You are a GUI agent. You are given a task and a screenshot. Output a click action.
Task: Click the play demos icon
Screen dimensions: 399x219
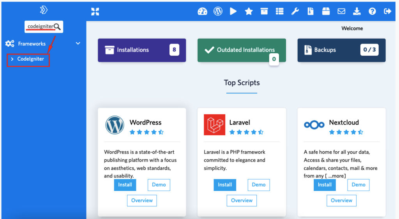point(233,11)
